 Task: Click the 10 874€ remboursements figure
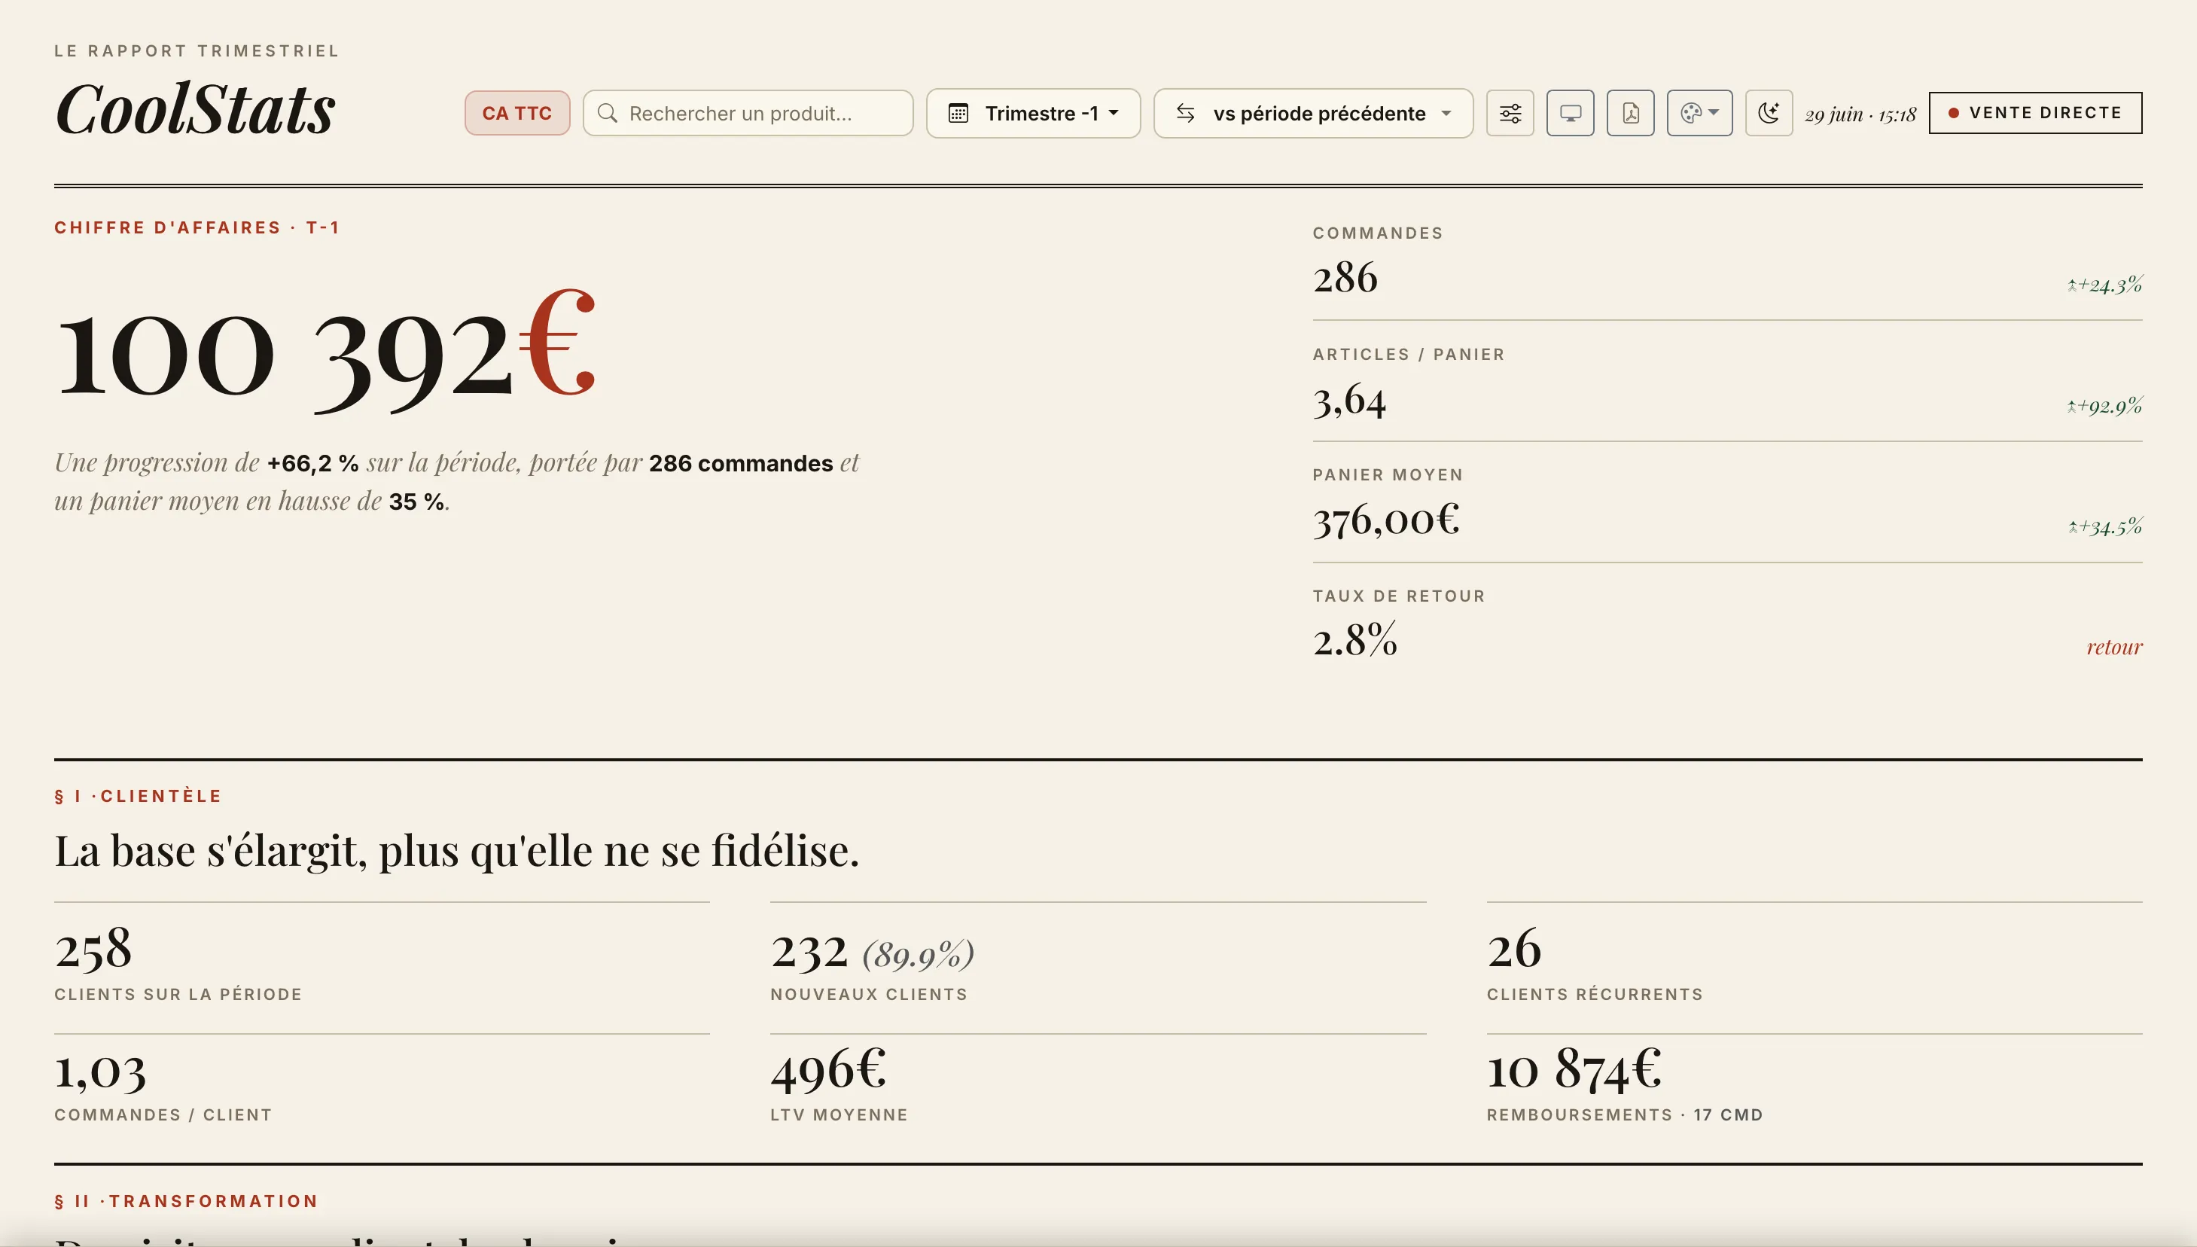1574,1069
